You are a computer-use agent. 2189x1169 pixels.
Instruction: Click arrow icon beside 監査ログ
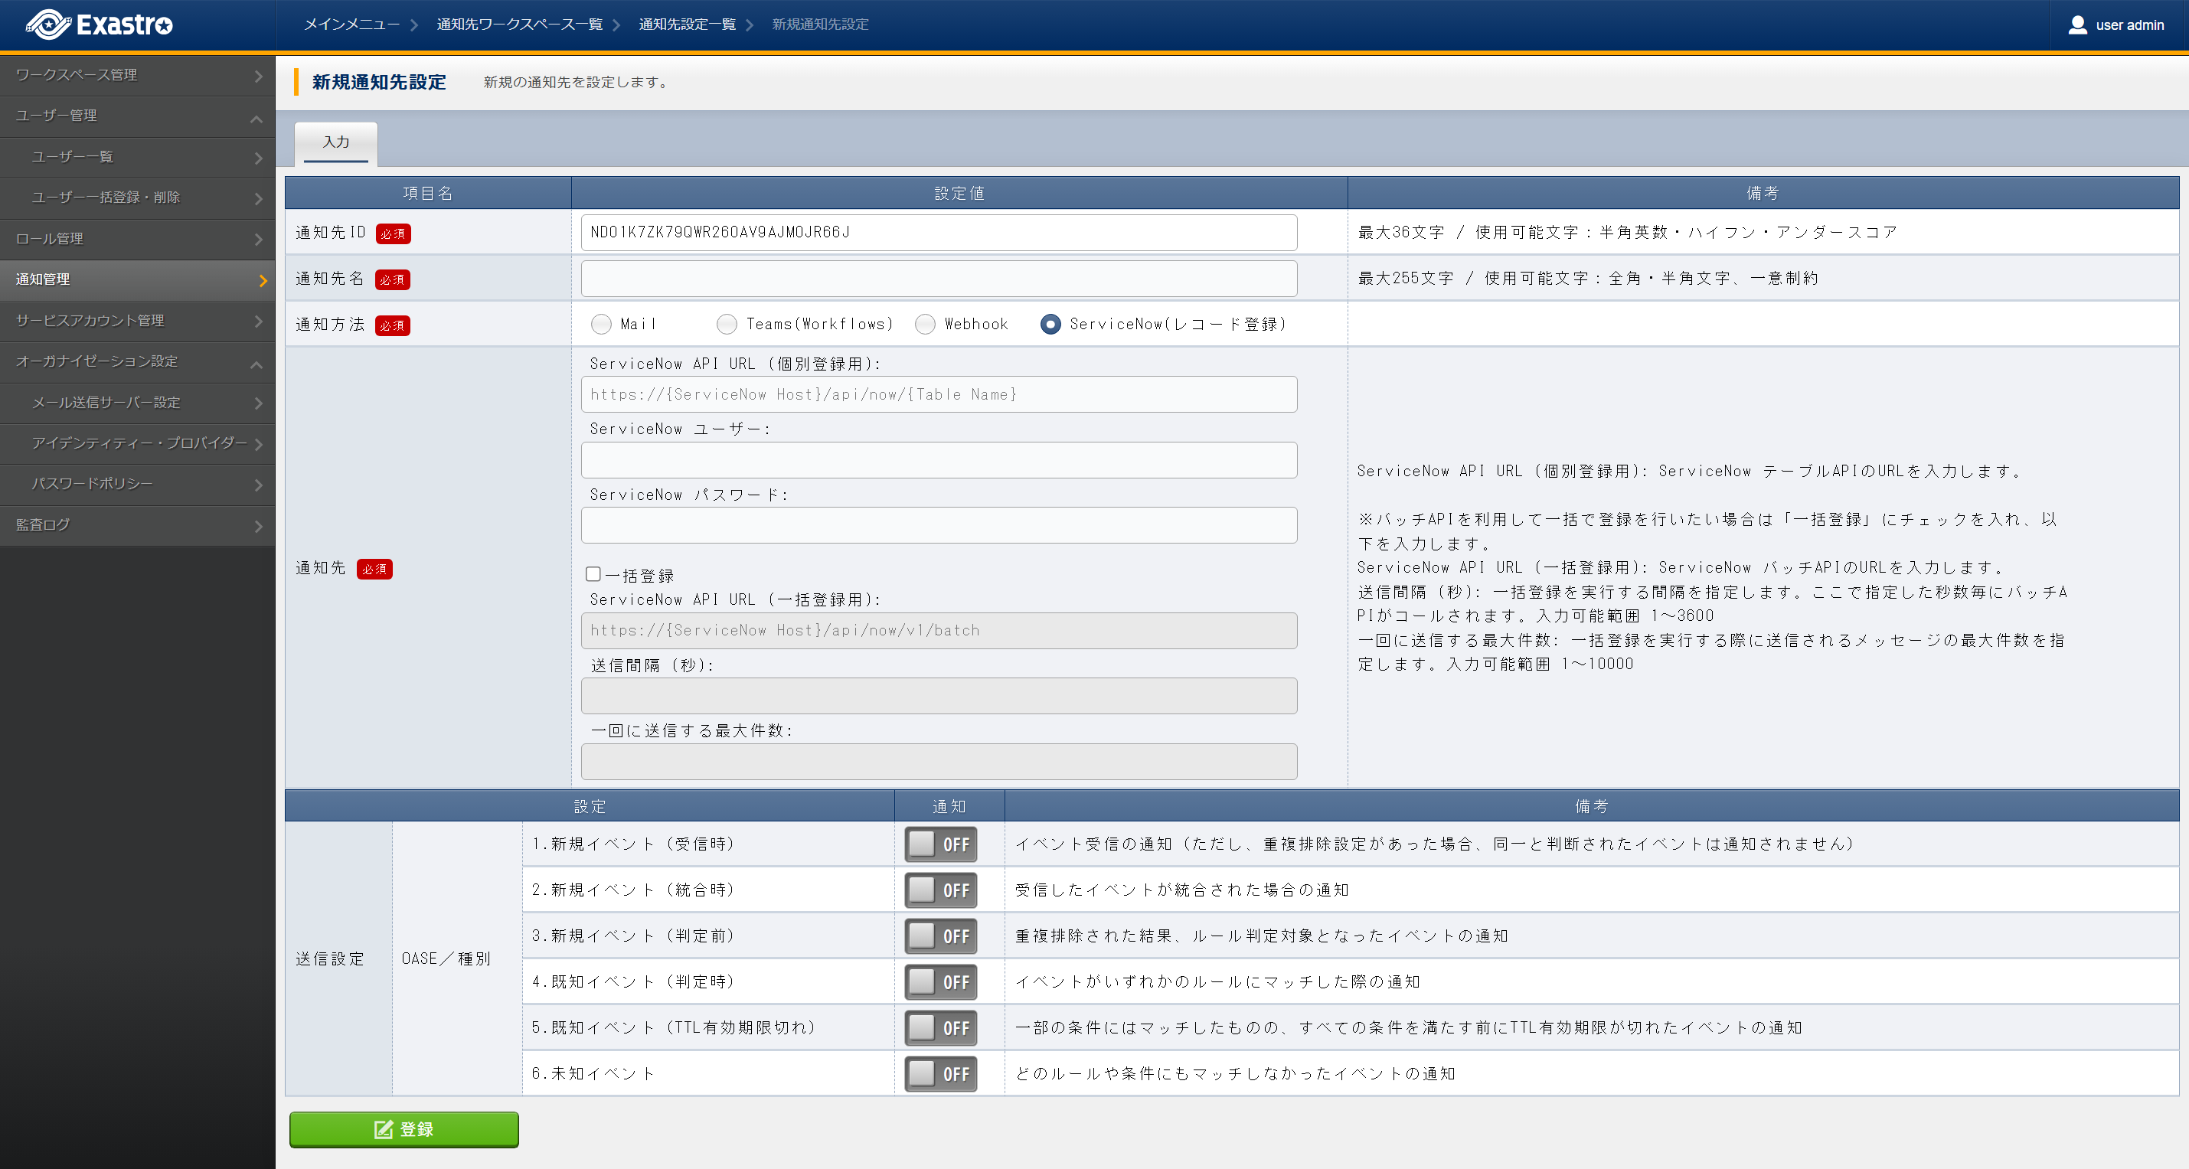click(258, 527)
